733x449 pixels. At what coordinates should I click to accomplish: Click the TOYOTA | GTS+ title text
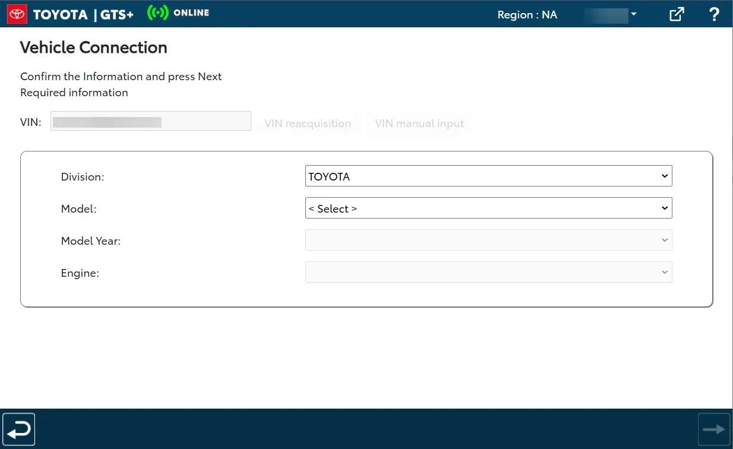click(x=83, y=15)
